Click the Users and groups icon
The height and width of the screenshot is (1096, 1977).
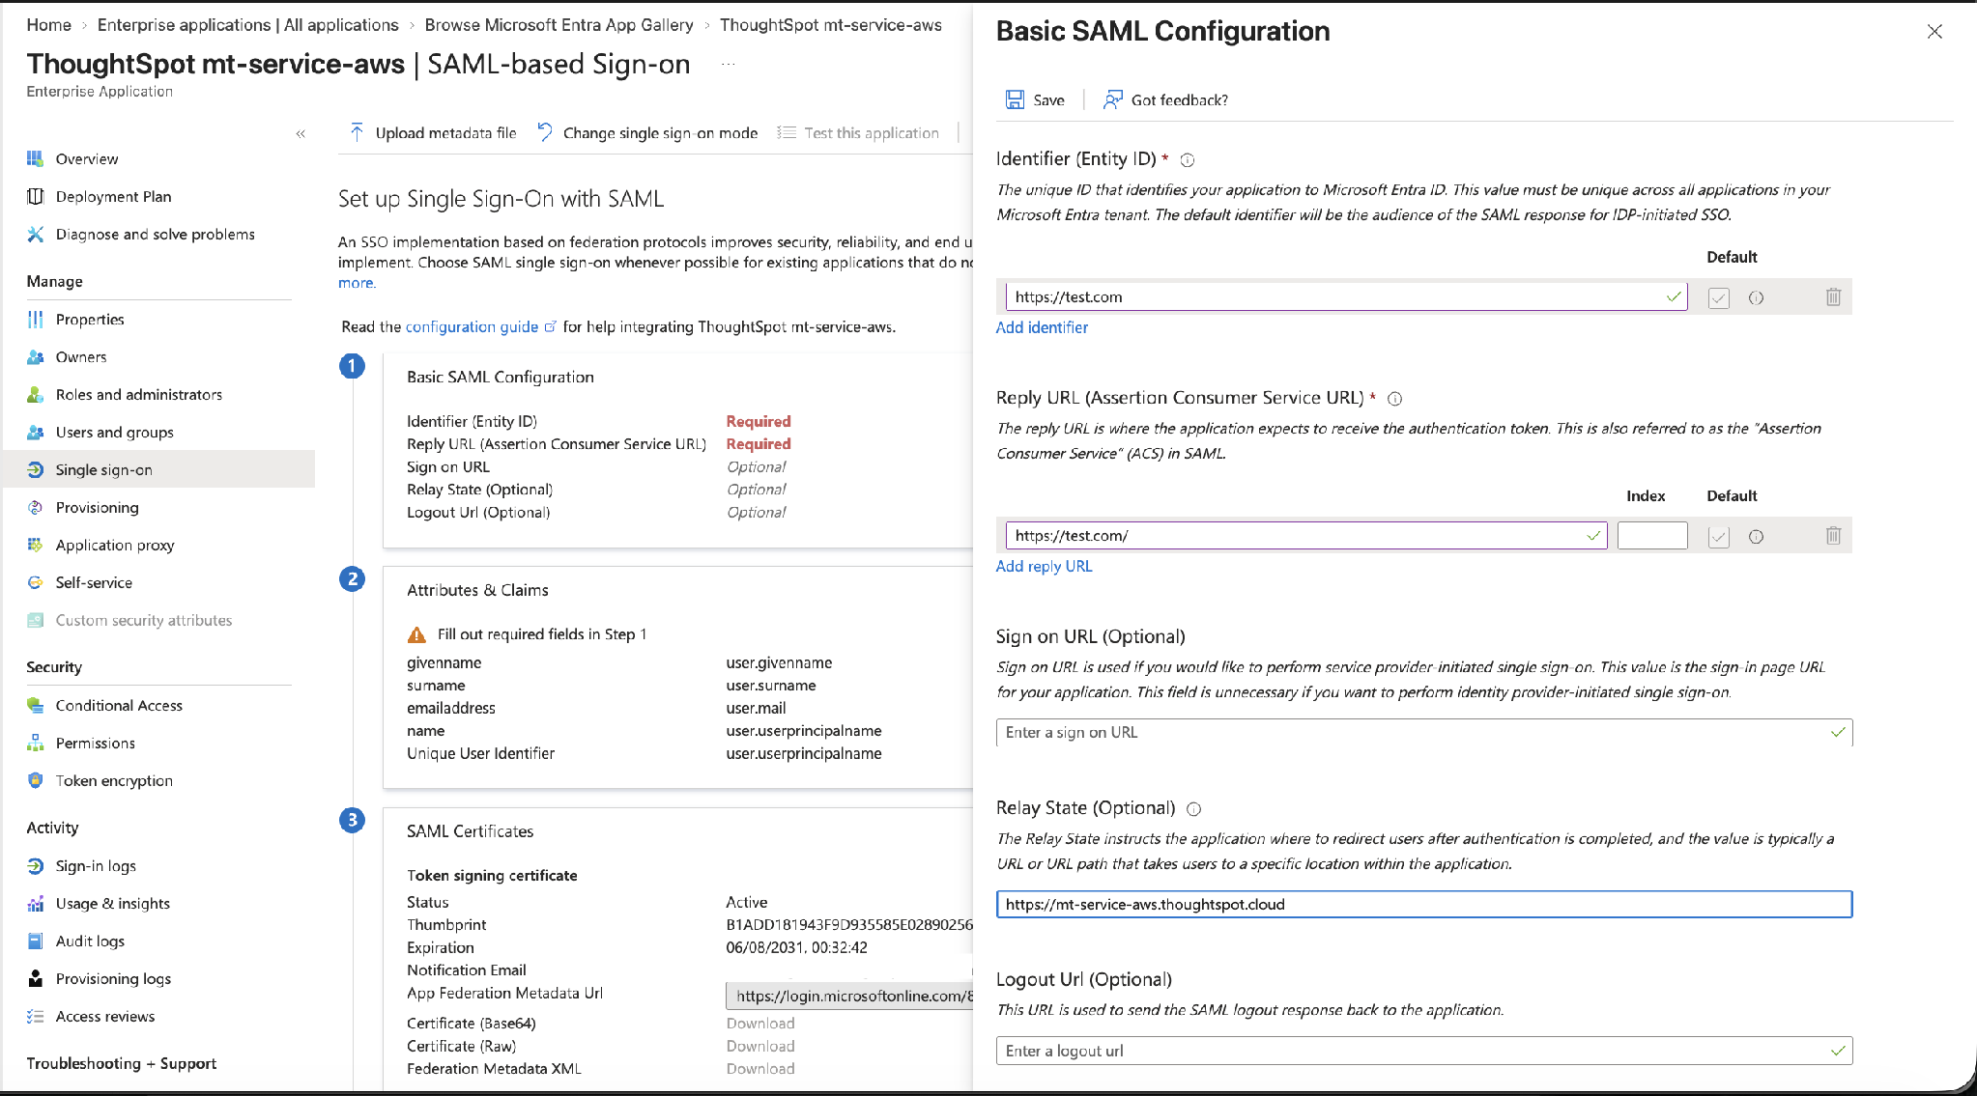pyautogui.click(x=36, y=432)
